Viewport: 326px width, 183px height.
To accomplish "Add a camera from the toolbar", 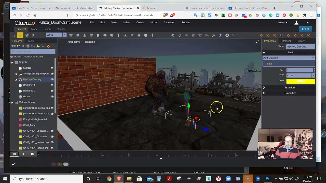I will (207, 35).
